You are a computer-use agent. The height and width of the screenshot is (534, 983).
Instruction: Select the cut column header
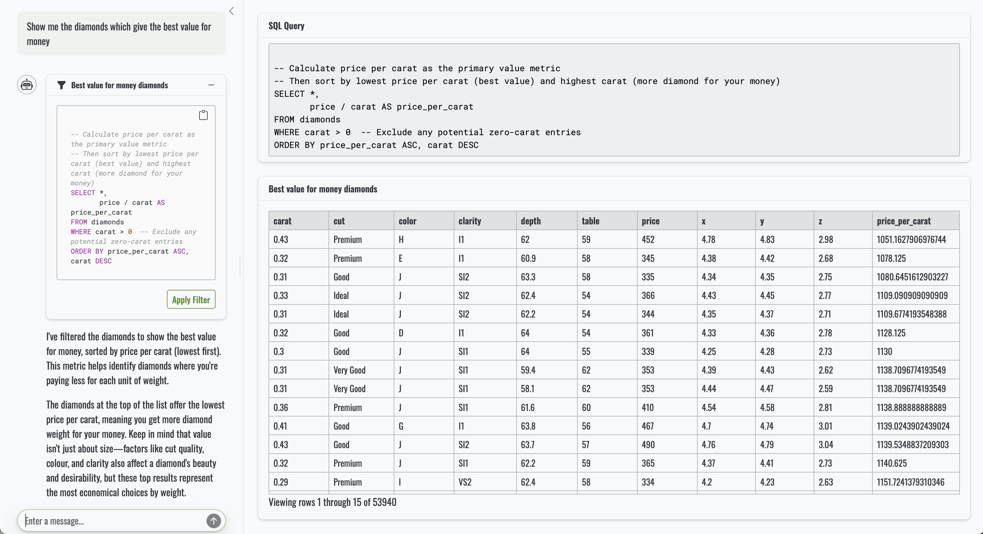tap(339, 221)
